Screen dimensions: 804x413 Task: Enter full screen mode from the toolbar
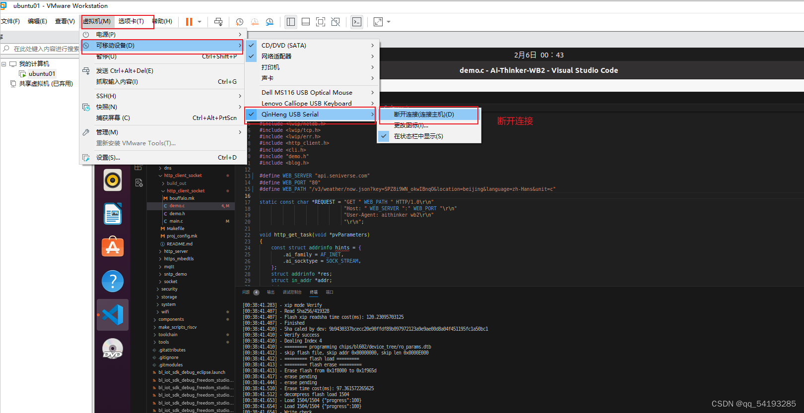coord(321,22)
